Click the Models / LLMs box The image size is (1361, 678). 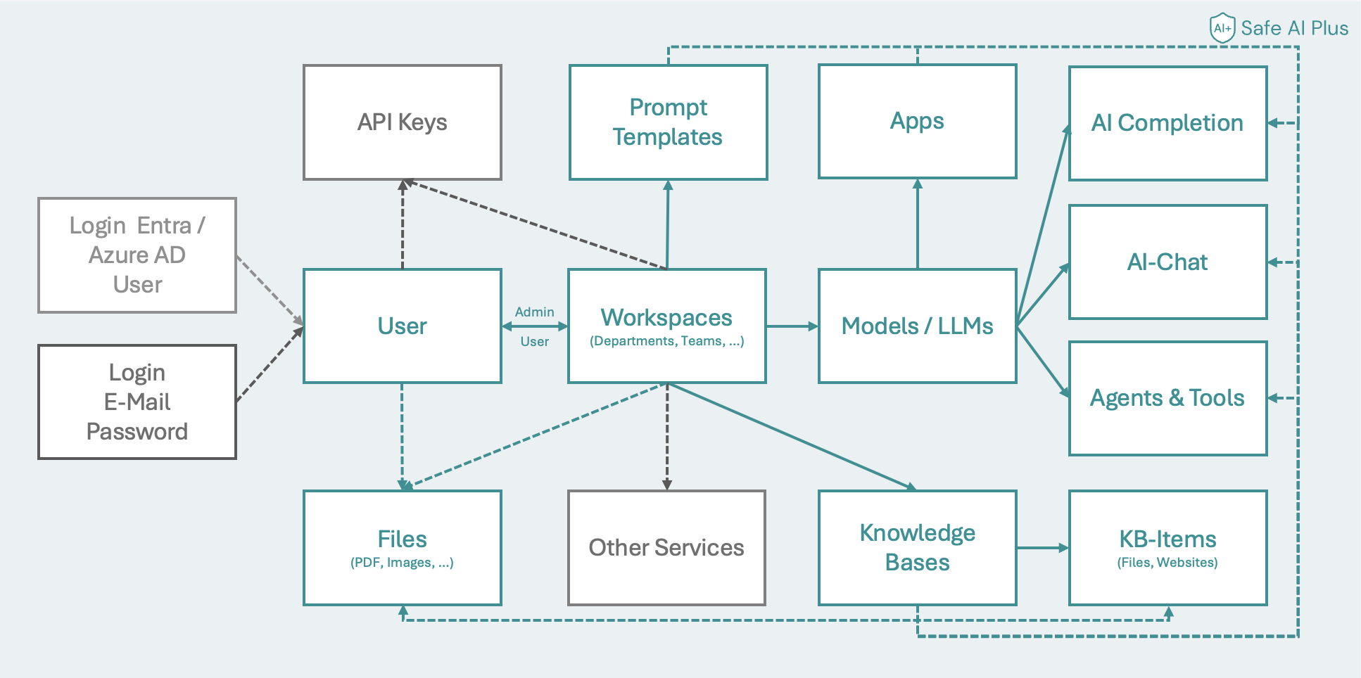pyautogui.click(x=917, y=325)
